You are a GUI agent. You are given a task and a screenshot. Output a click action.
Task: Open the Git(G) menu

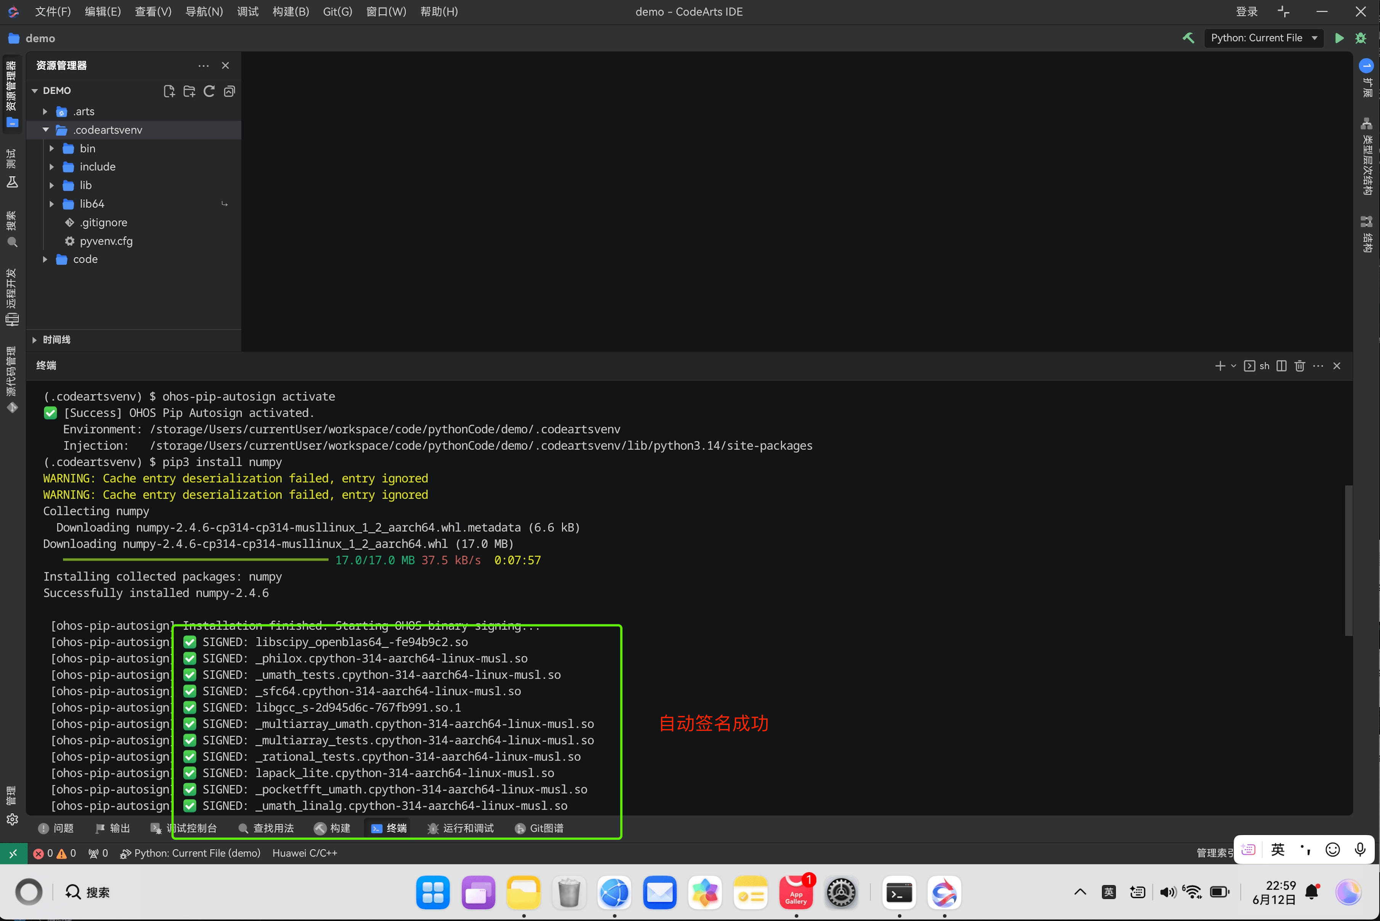(337, 12)
